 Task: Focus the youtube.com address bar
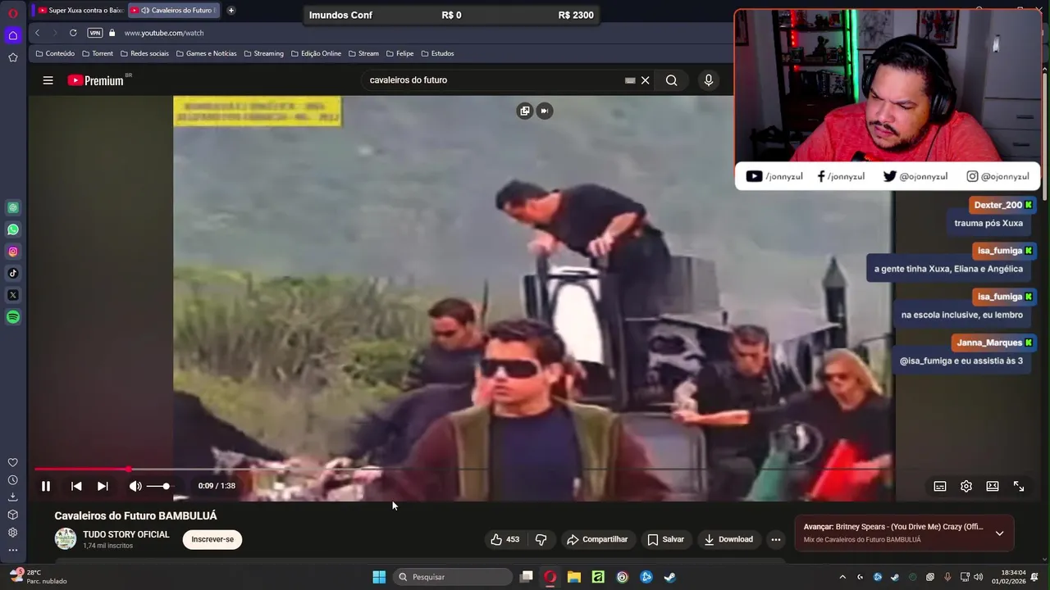point(163,33)
